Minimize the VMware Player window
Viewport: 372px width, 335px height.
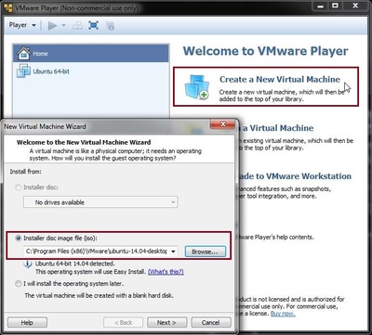320,6
